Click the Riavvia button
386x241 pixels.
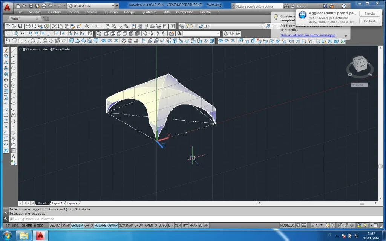369,14
